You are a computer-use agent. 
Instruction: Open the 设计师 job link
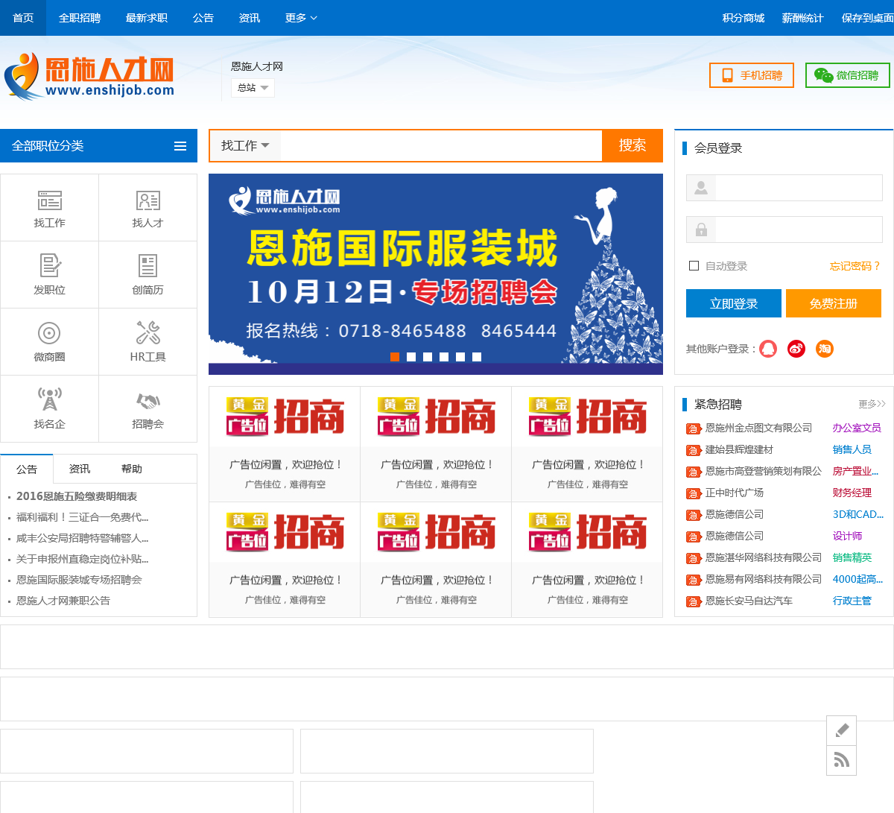(x=848, y=536)
